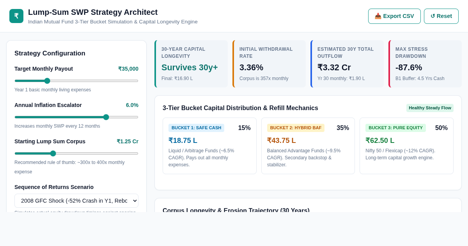Click the rupee logo icon
This screenshot has width=468, height=246.
click(x=16, y=16)
